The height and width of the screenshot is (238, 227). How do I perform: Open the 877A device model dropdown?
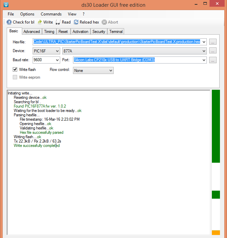[204, 51]
